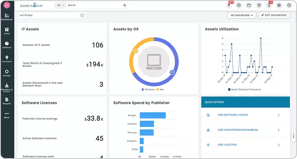Image resolution: width=297 pixels, height=159 pixels.
Task: Expand Add Location chevron
Action: click(278, 145)
